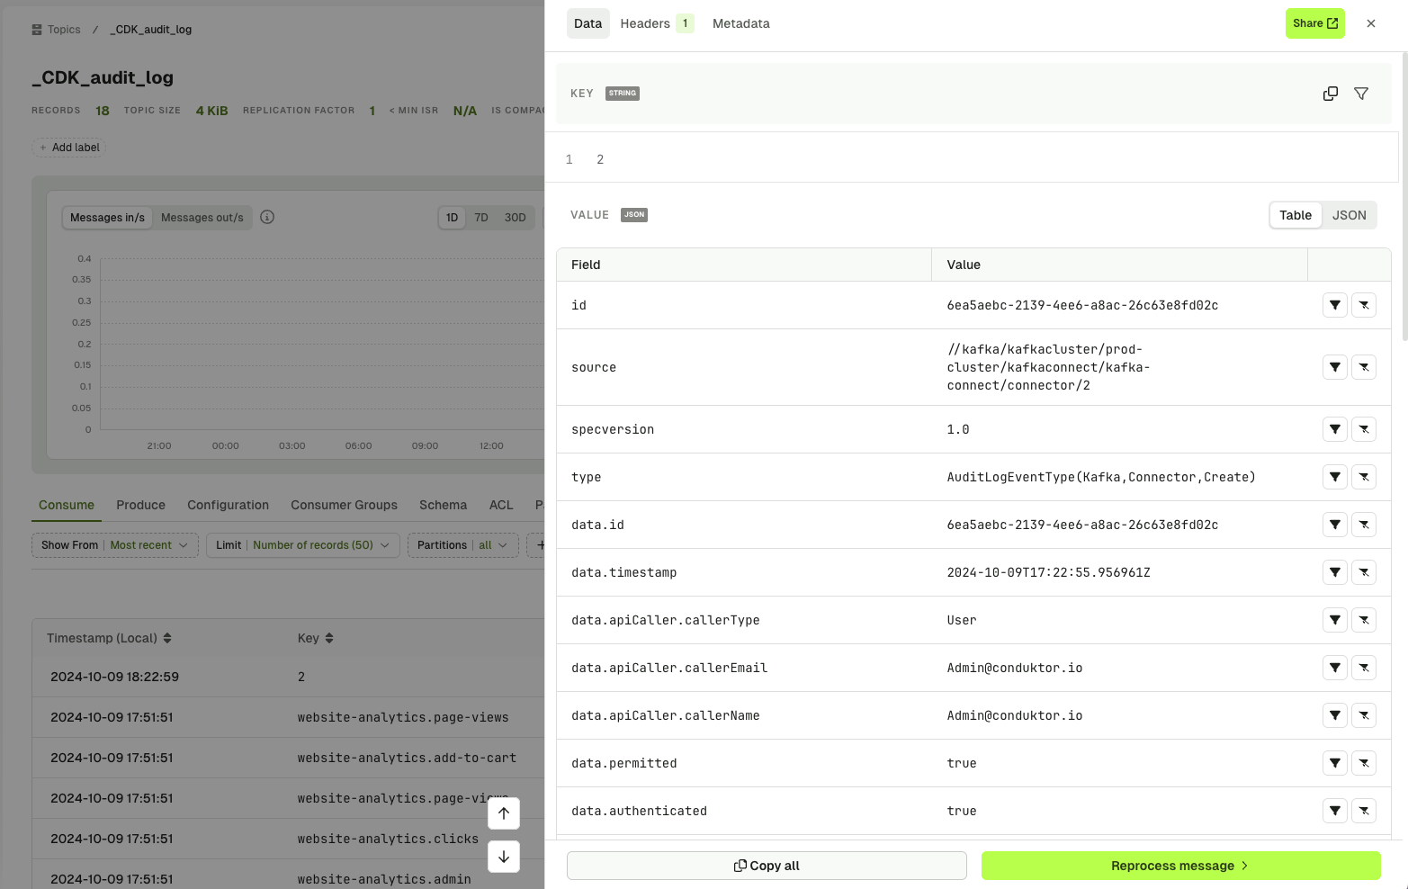Apply include filter on the specversion row

click(1335, 429)
